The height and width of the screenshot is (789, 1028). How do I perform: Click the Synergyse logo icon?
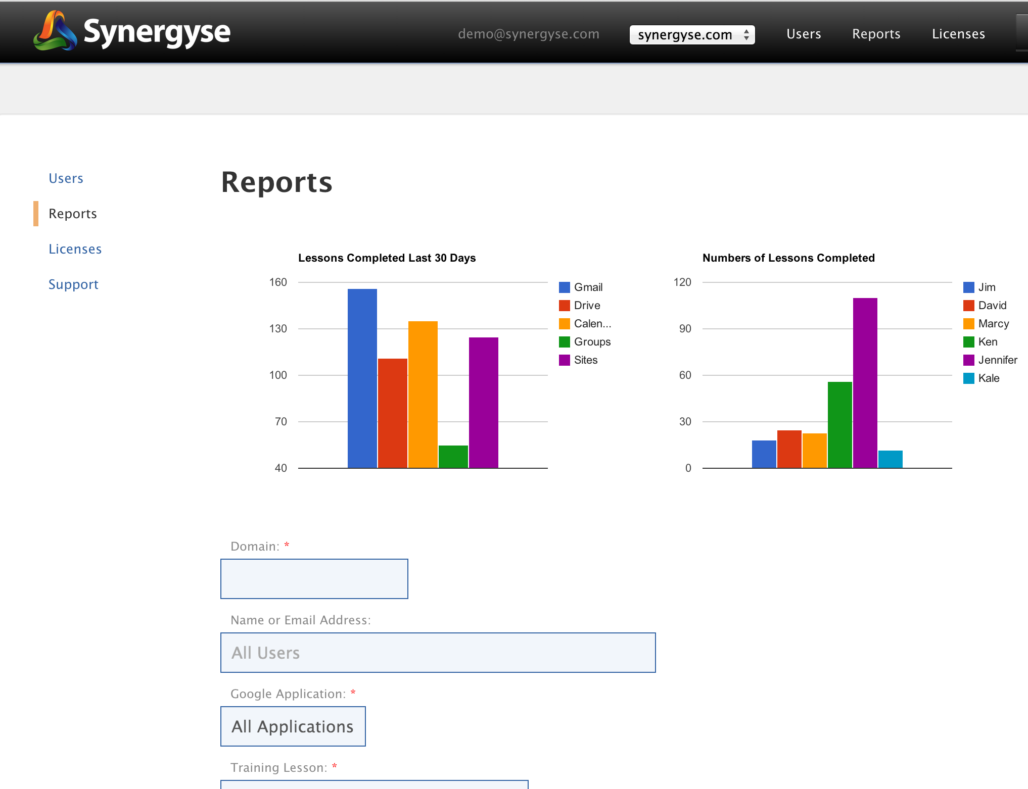pyautogui.click(x=55, y=31)
